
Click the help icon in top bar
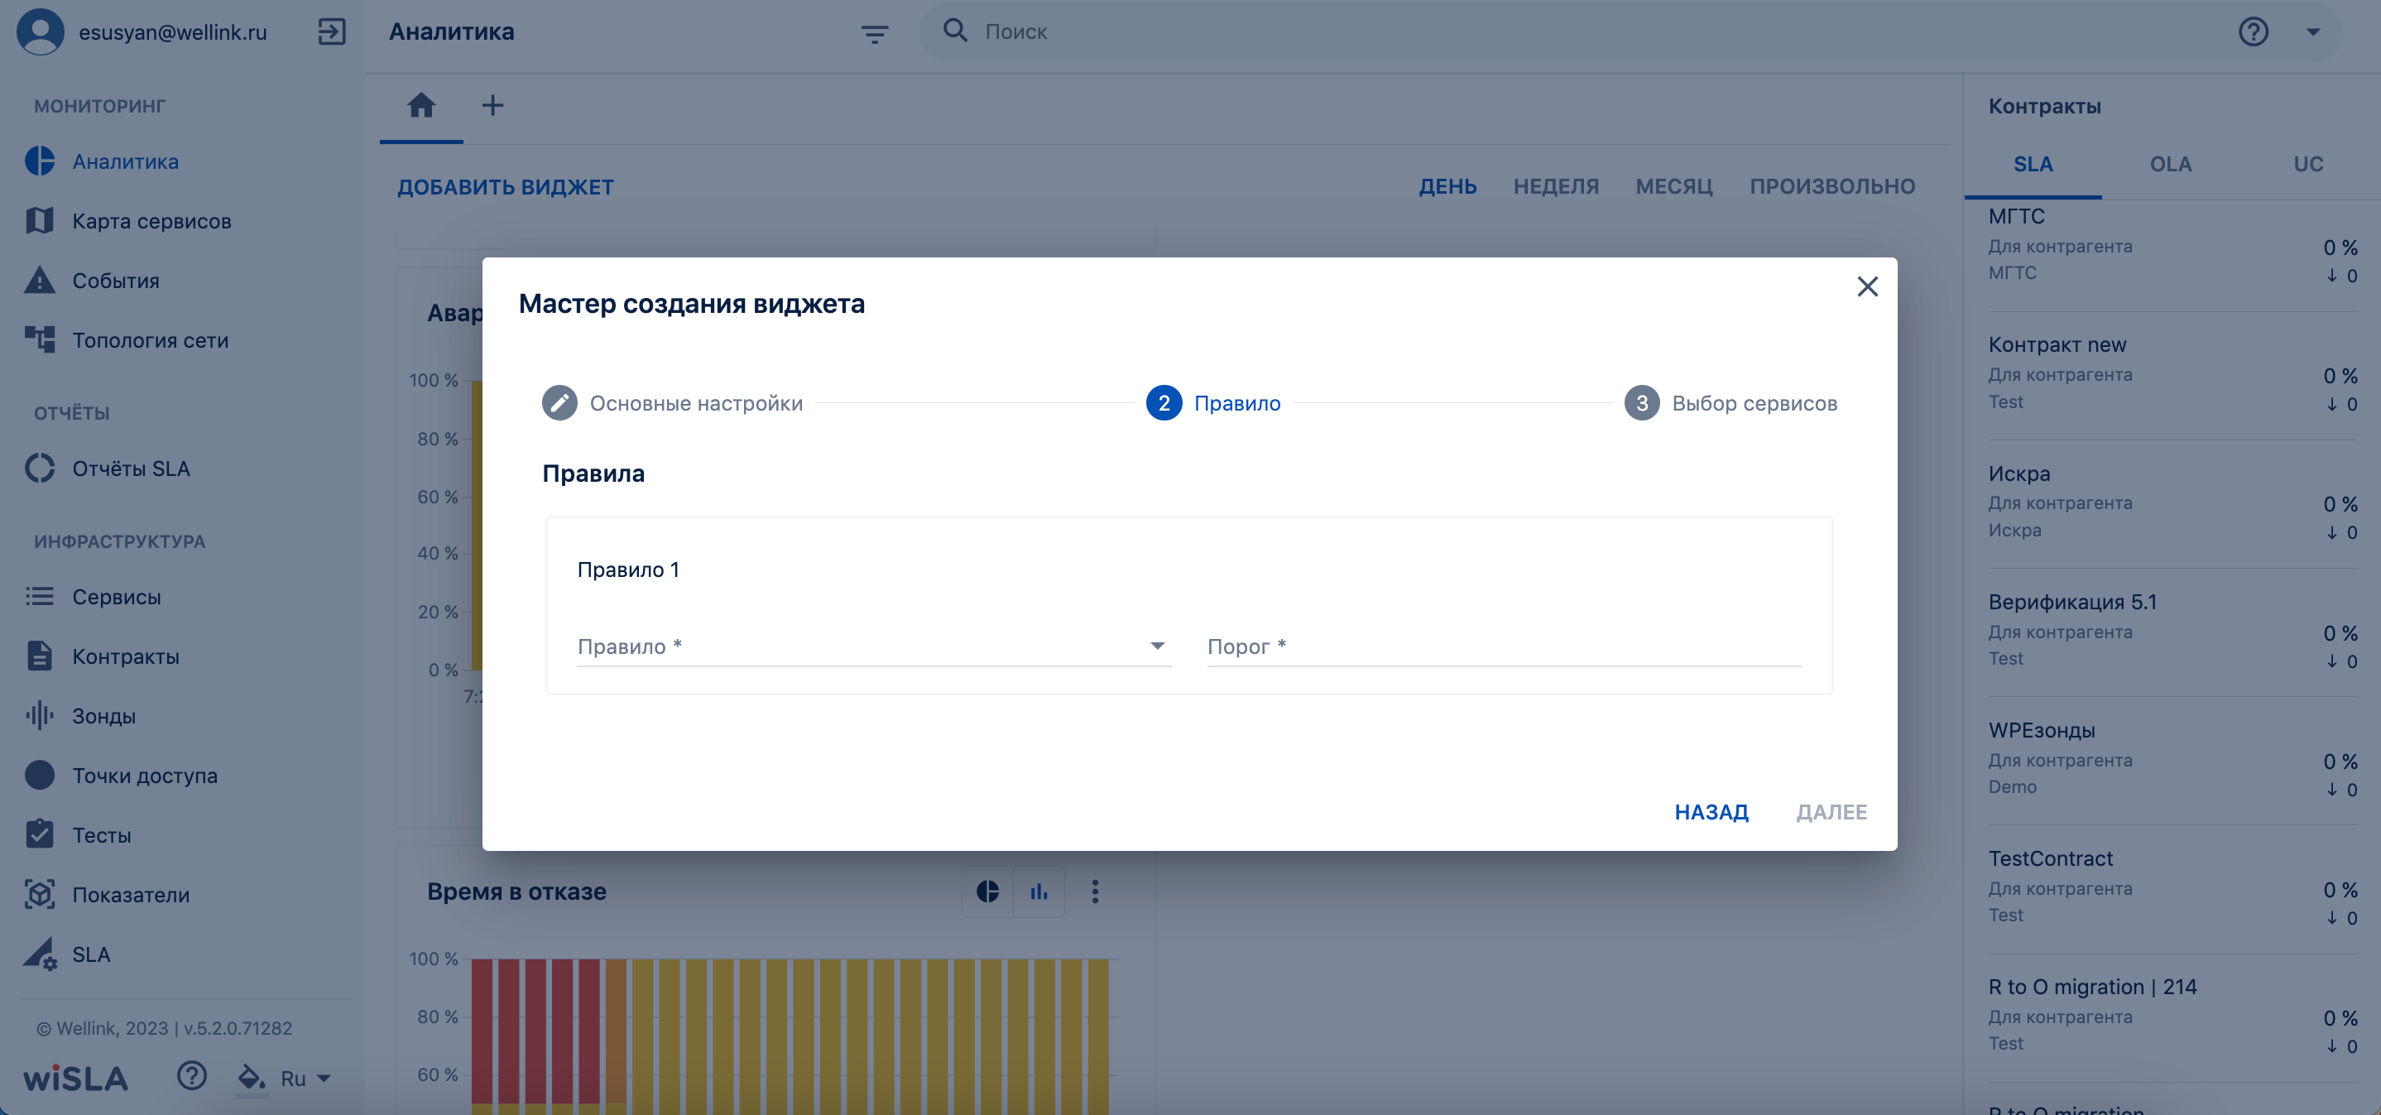[x=2253, y=32]
